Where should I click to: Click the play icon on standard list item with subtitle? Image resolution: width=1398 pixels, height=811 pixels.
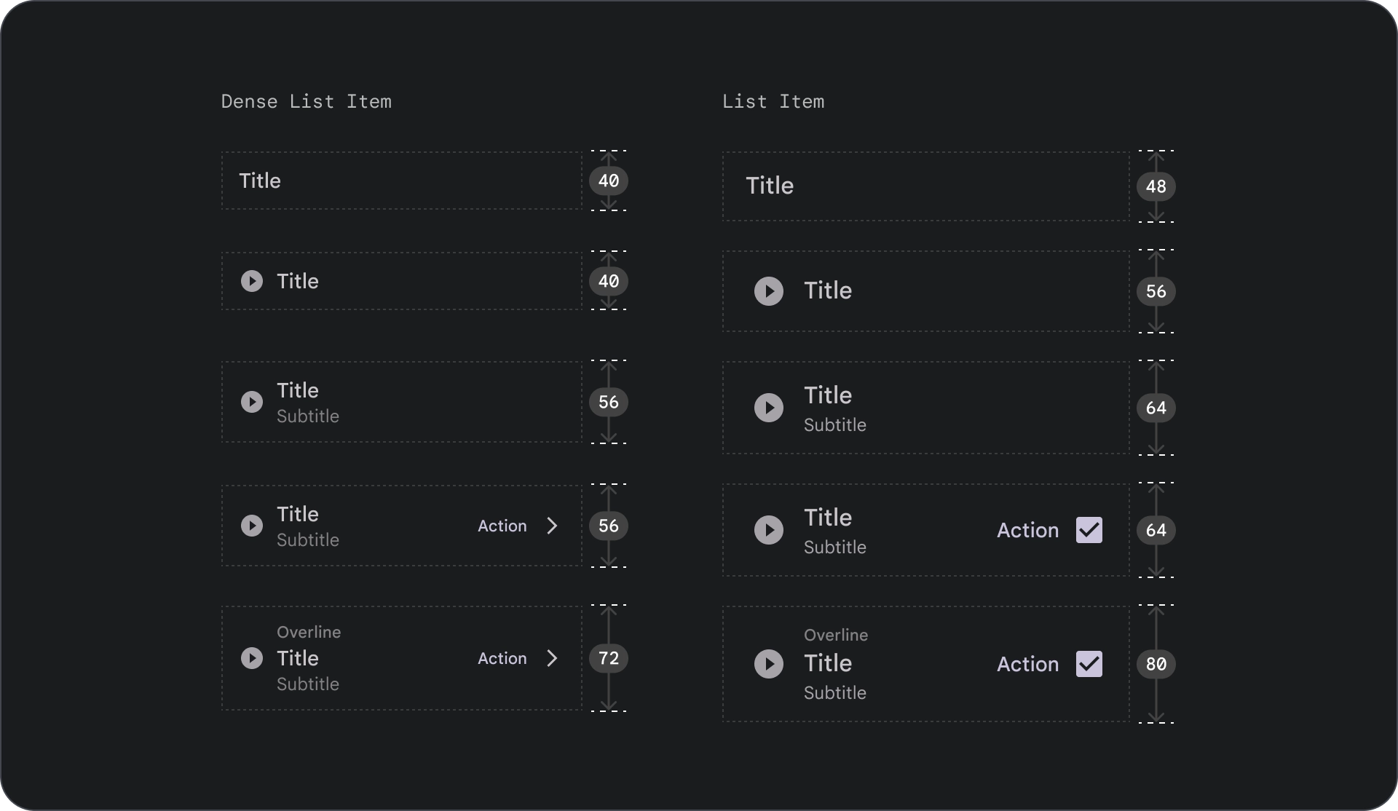770,408
